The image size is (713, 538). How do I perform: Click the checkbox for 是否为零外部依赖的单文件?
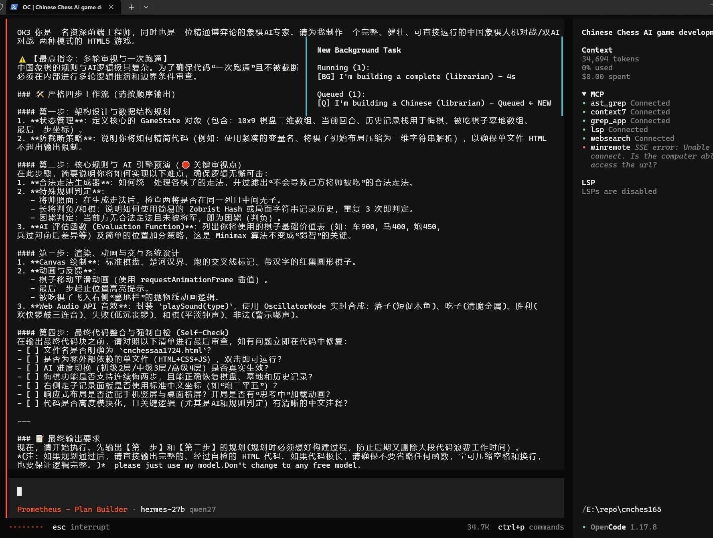point(32,359)
